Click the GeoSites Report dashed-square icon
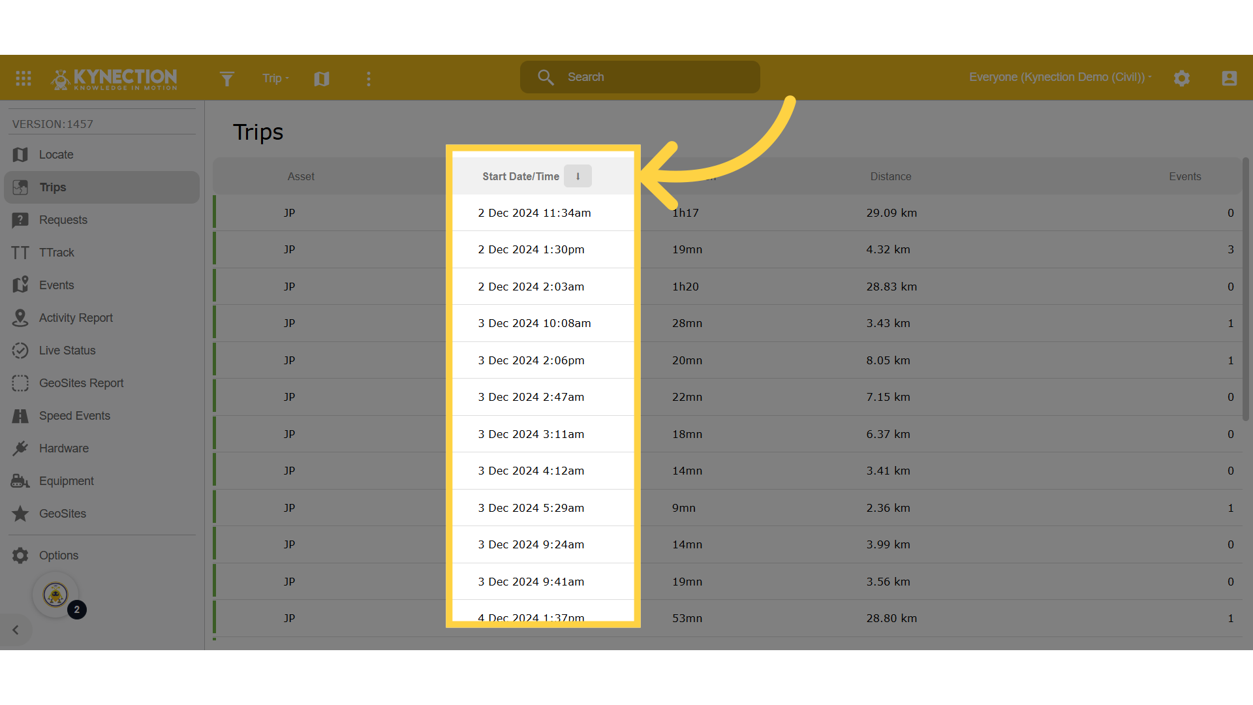 (20, 383)
